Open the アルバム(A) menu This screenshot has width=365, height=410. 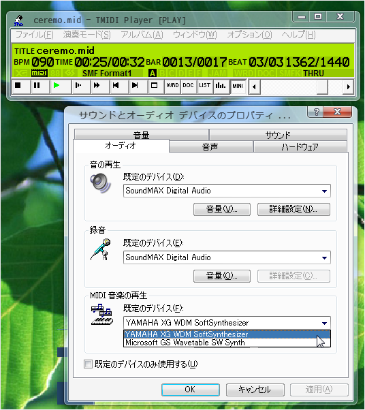[142, 35]
